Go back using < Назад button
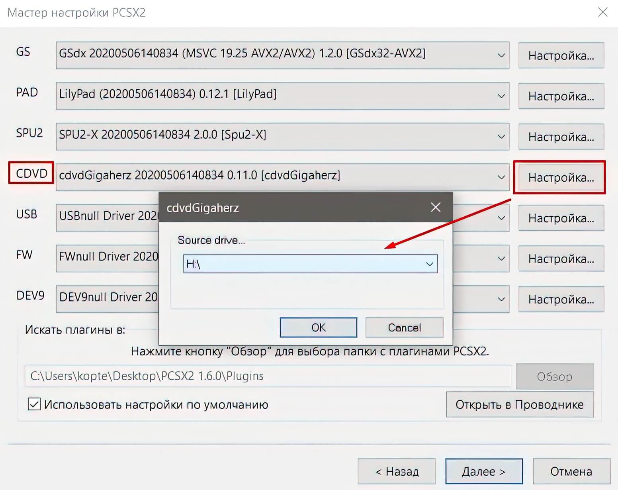618x490 pixels. (396, 471)
